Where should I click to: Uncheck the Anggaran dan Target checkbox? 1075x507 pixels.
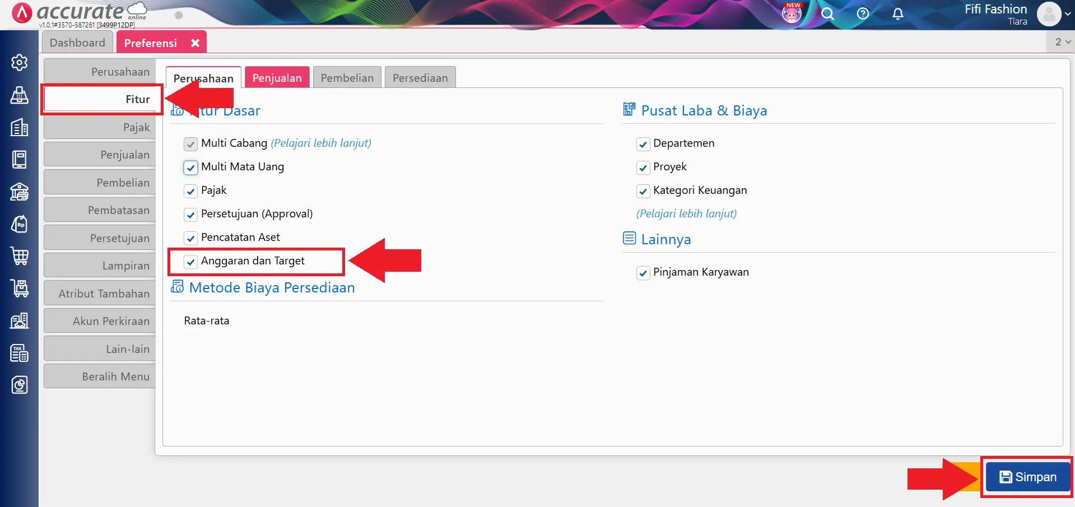pyautogui.click(x=191, y=262)
